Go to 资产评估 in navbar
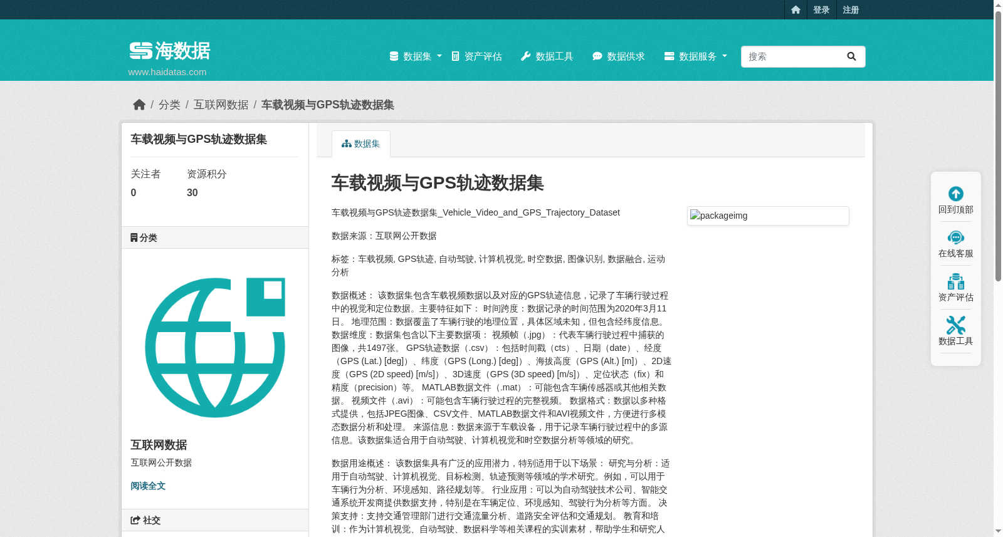 point(476,56)
